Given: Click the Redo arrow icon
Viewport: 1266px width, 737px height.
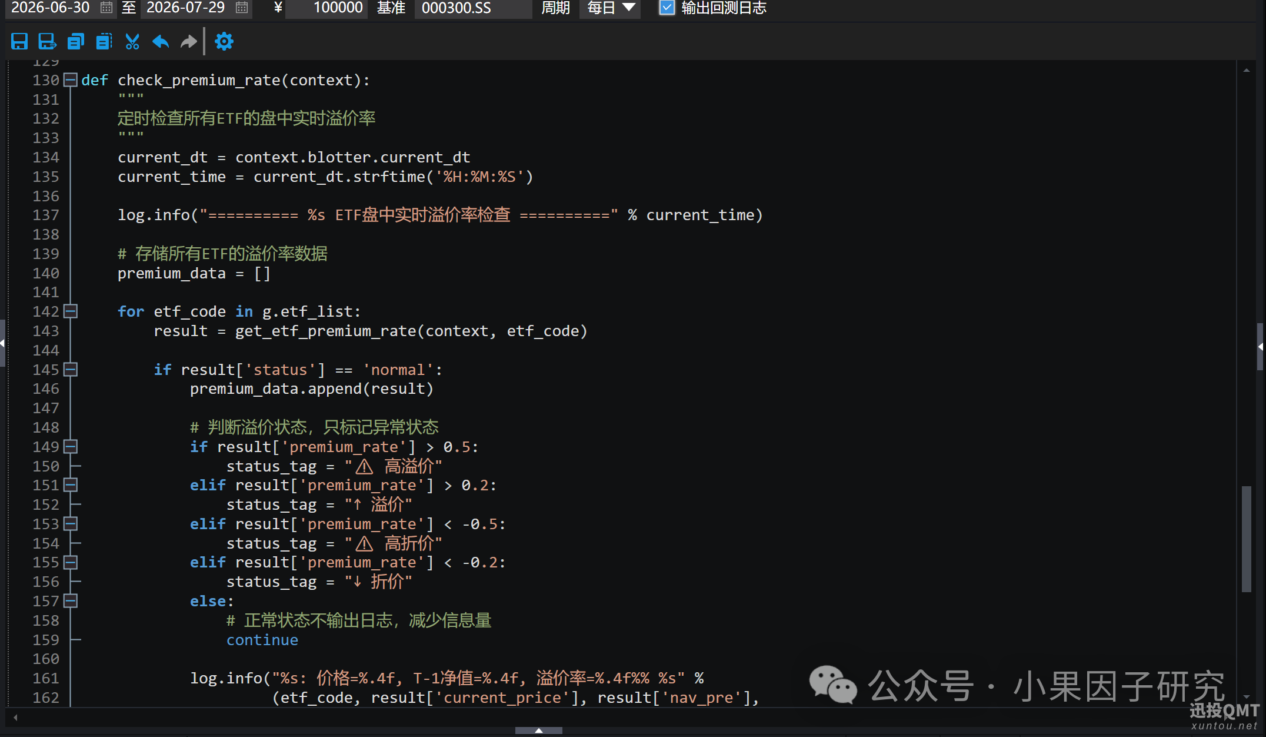Looking at the screenshot, I should (188, 41).
